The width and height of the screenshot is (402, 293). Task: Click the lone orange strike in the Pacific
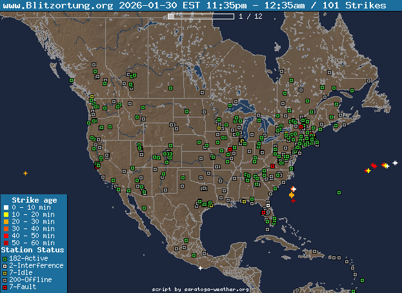click(x=25, y=173)
